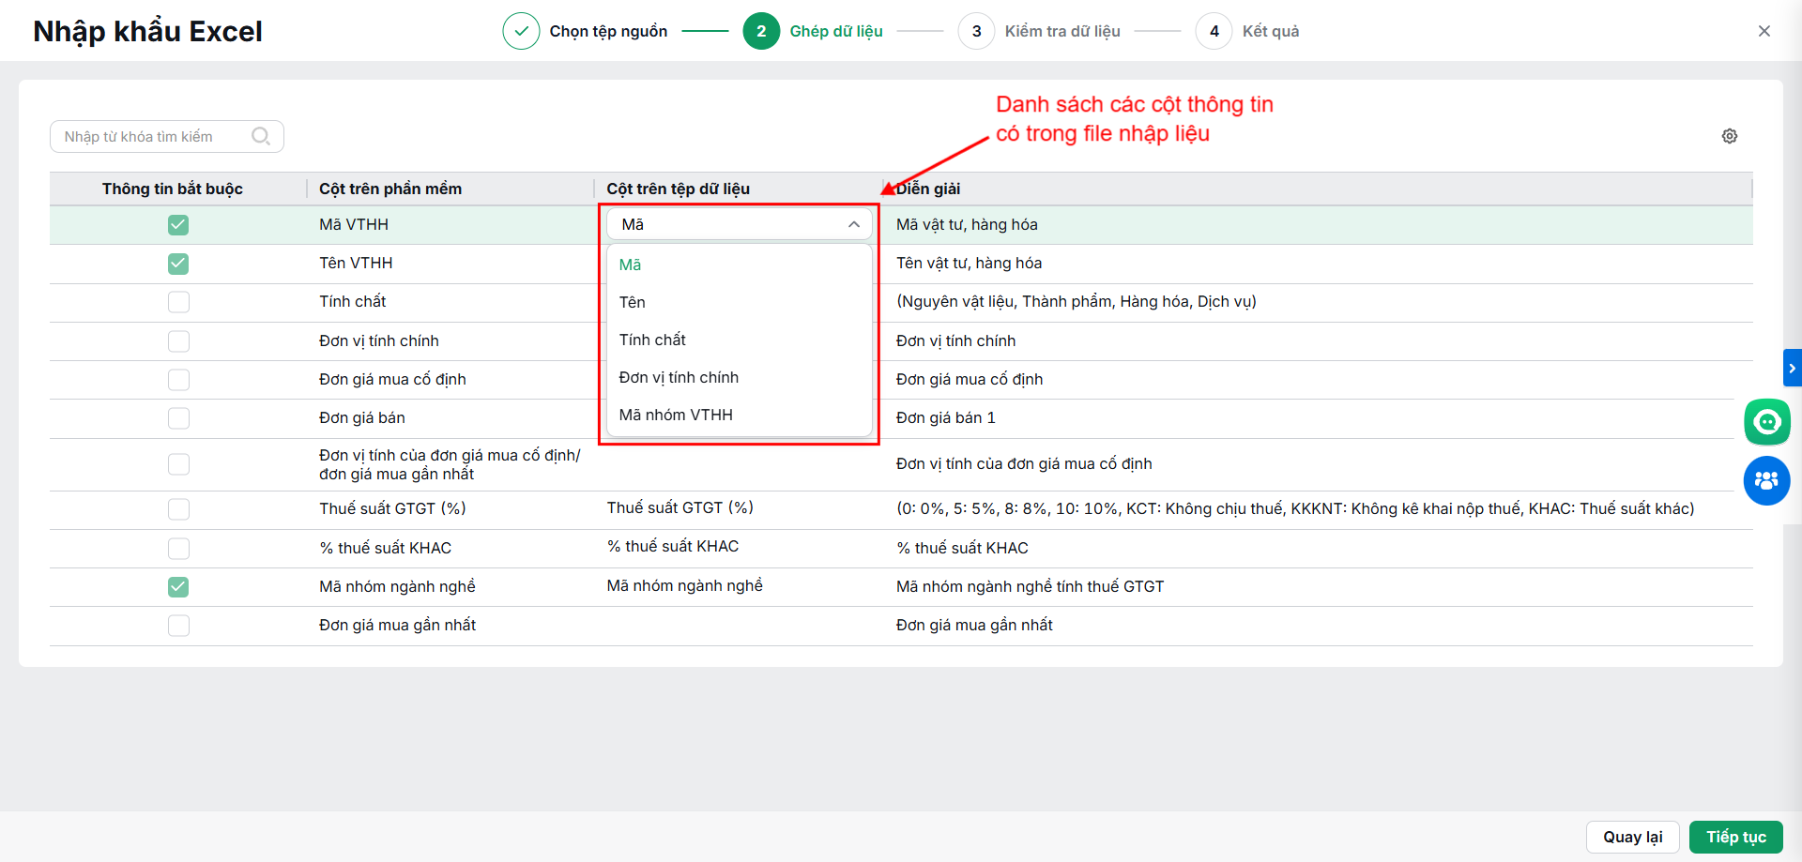1802x862 pixels.
Task: Click Tính chất software column text
Action: tap(353, 301)
